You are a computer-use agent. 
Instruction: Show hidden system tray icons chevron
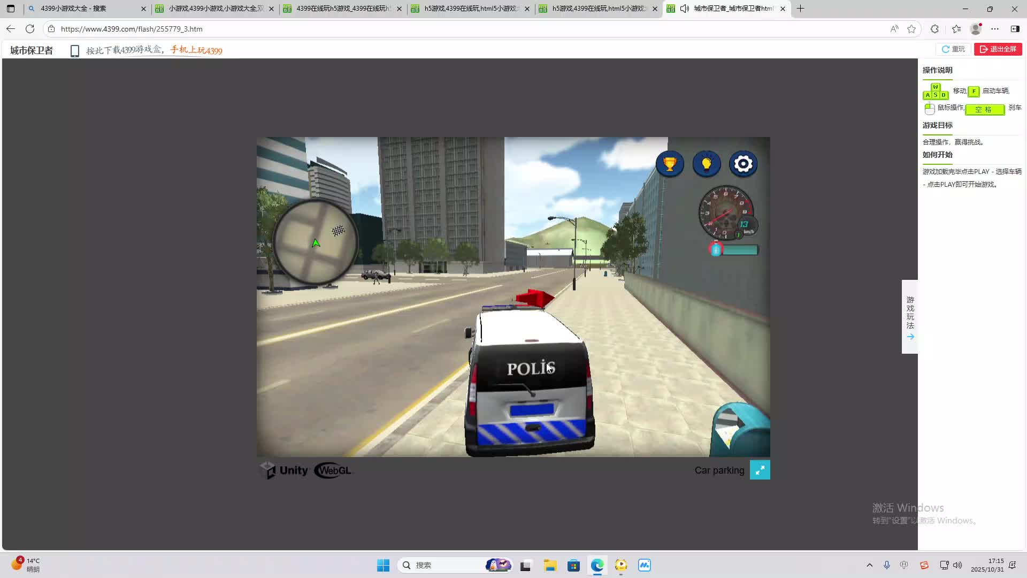coord(869,565)
